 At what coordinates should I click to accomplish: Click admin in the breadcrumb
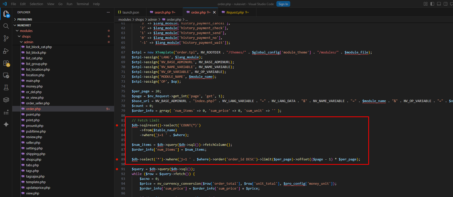(x=153, y=19)
